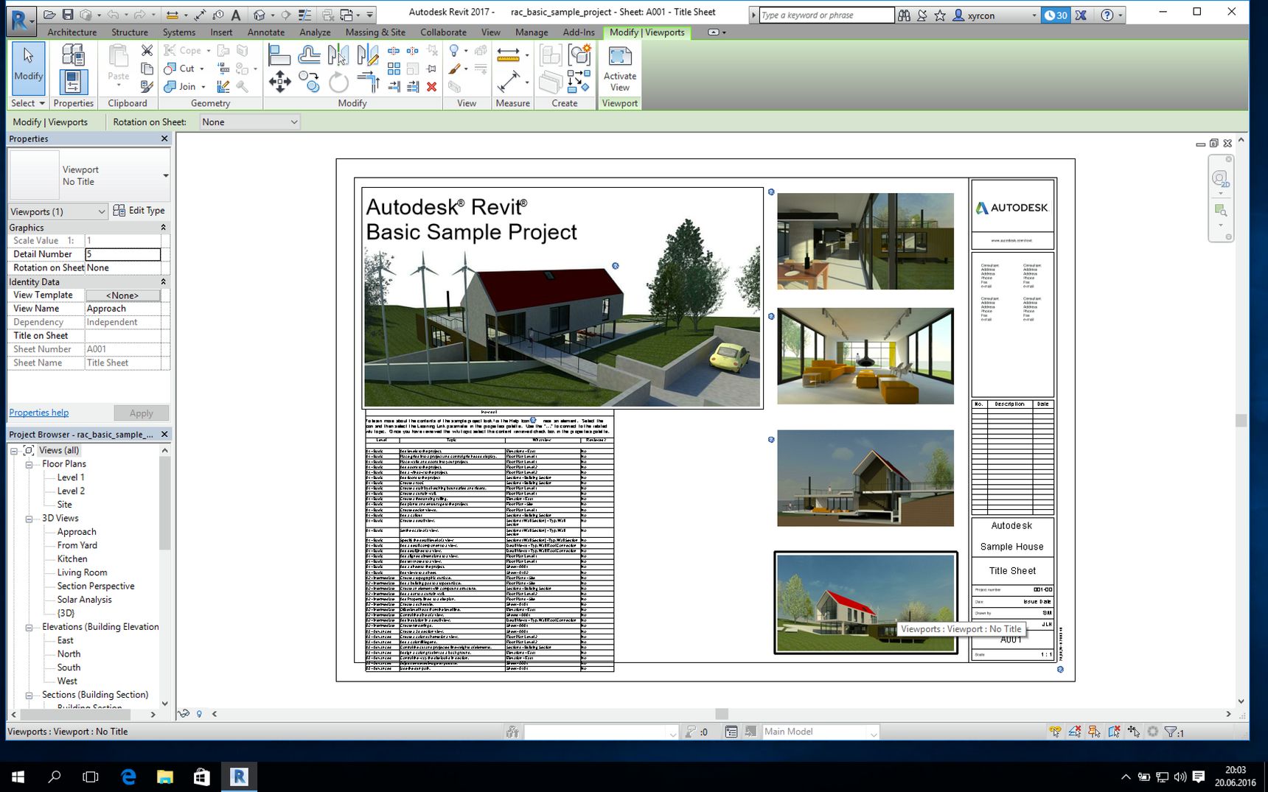Expand the Select panel dropdown
The image size is (1268, 792).
28,103
